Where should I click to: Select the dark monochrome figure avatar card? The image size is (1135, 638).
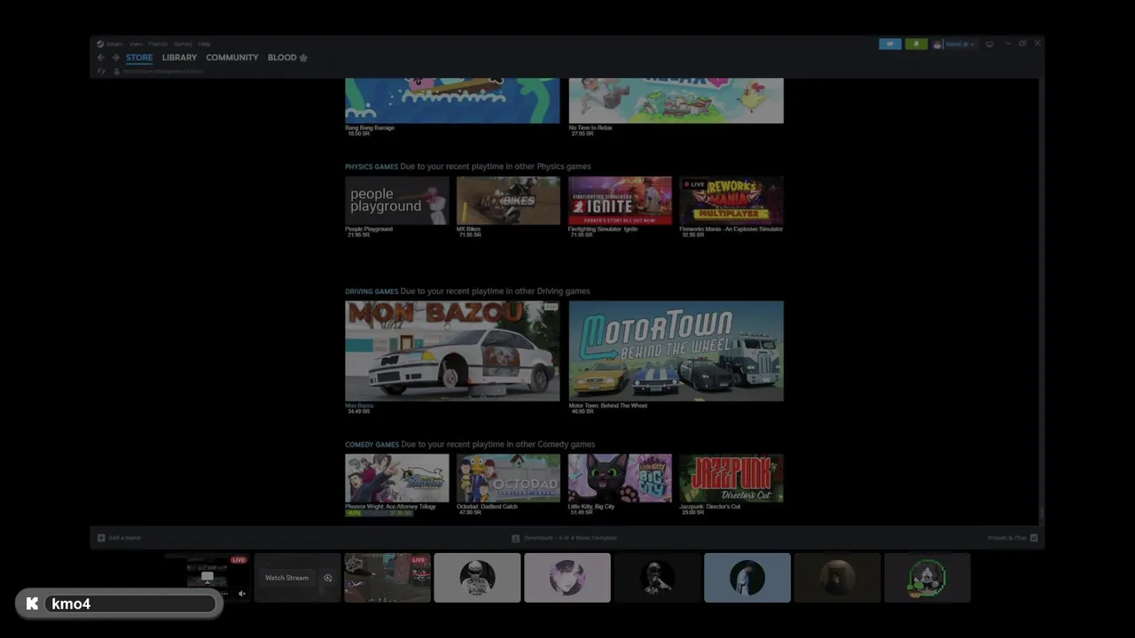pyautogui.click(x=657, y=578)
